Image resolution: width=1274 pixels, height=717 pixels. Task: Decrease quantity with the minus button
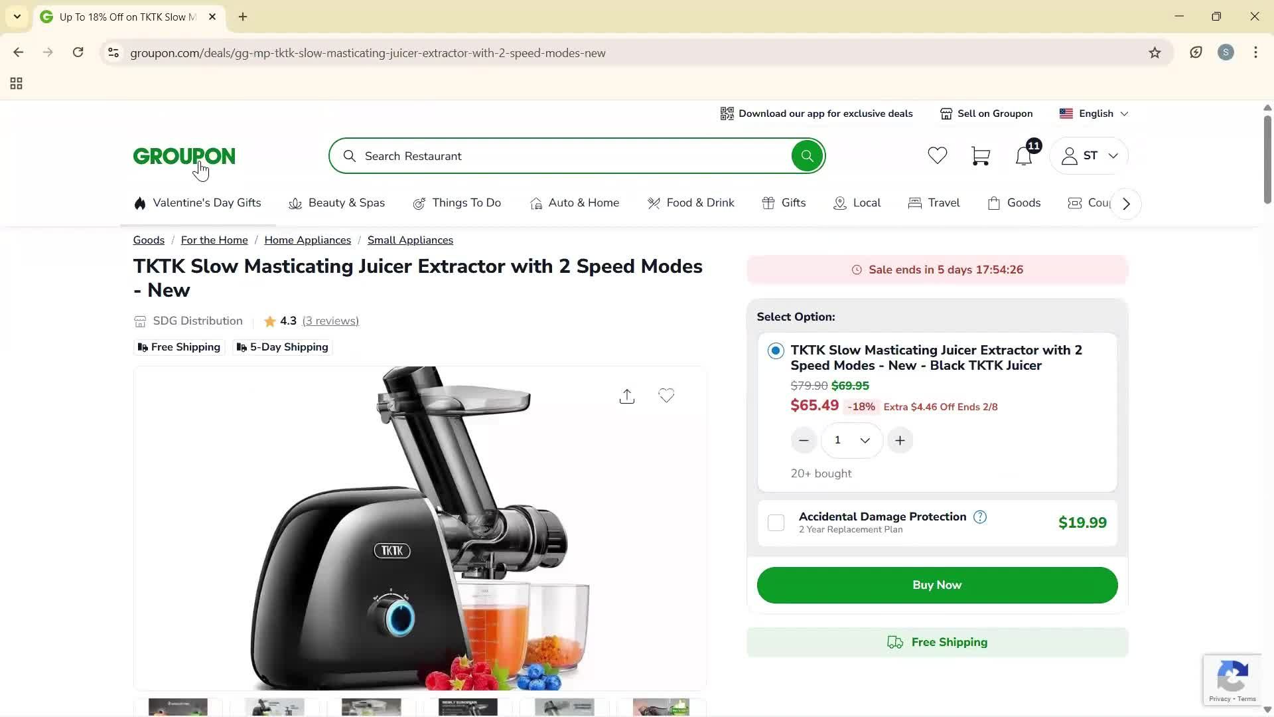coord(804,441)
